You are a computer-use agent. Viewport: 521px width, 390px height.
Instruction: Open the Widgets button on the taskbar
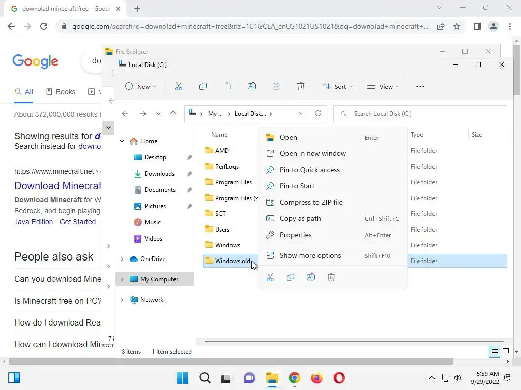[x=14, y=378]
